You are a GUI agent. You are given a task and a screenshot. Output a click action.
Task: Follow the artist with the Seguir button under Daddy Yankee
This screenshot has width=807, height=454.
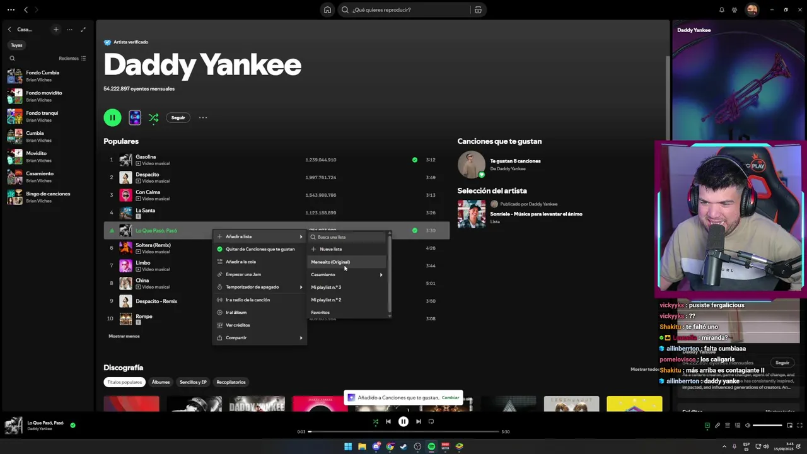point(178,117)
